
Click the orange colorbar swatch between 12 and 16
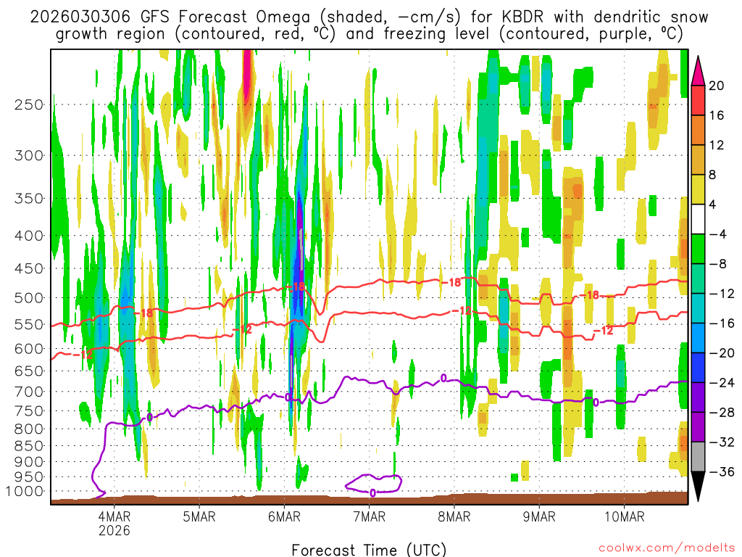point(698,131)
